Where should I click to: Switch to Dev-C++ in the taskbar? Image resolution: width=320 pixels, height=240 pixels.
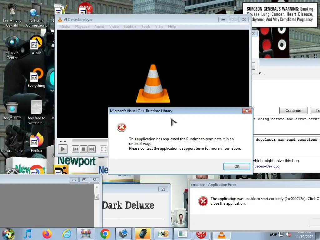[201, 235]
